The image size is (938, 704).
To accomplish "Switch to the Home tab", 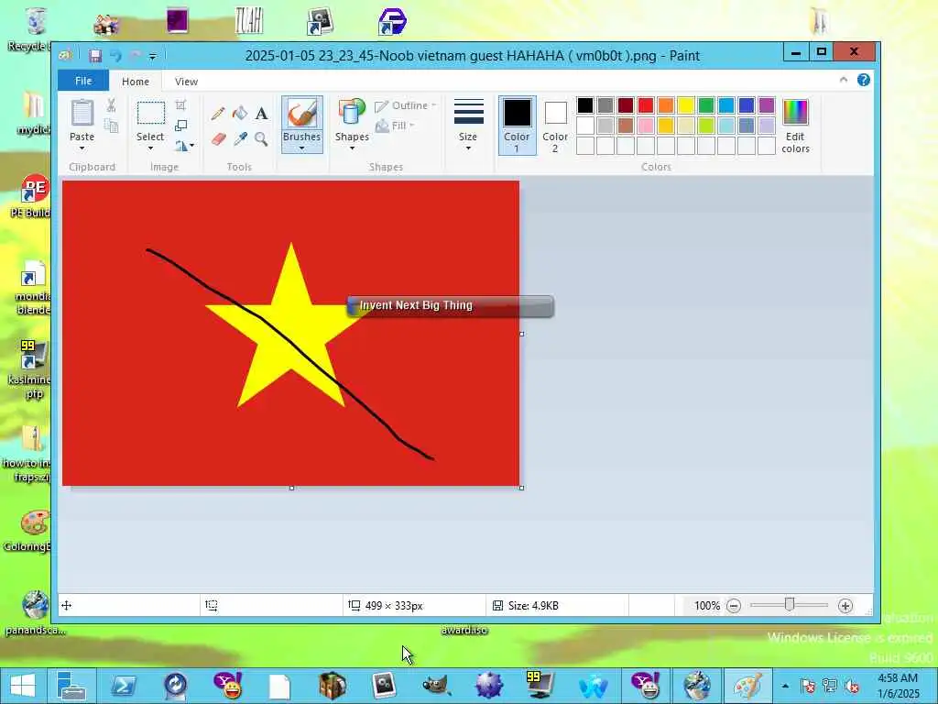I will click(x=136, y=82).
